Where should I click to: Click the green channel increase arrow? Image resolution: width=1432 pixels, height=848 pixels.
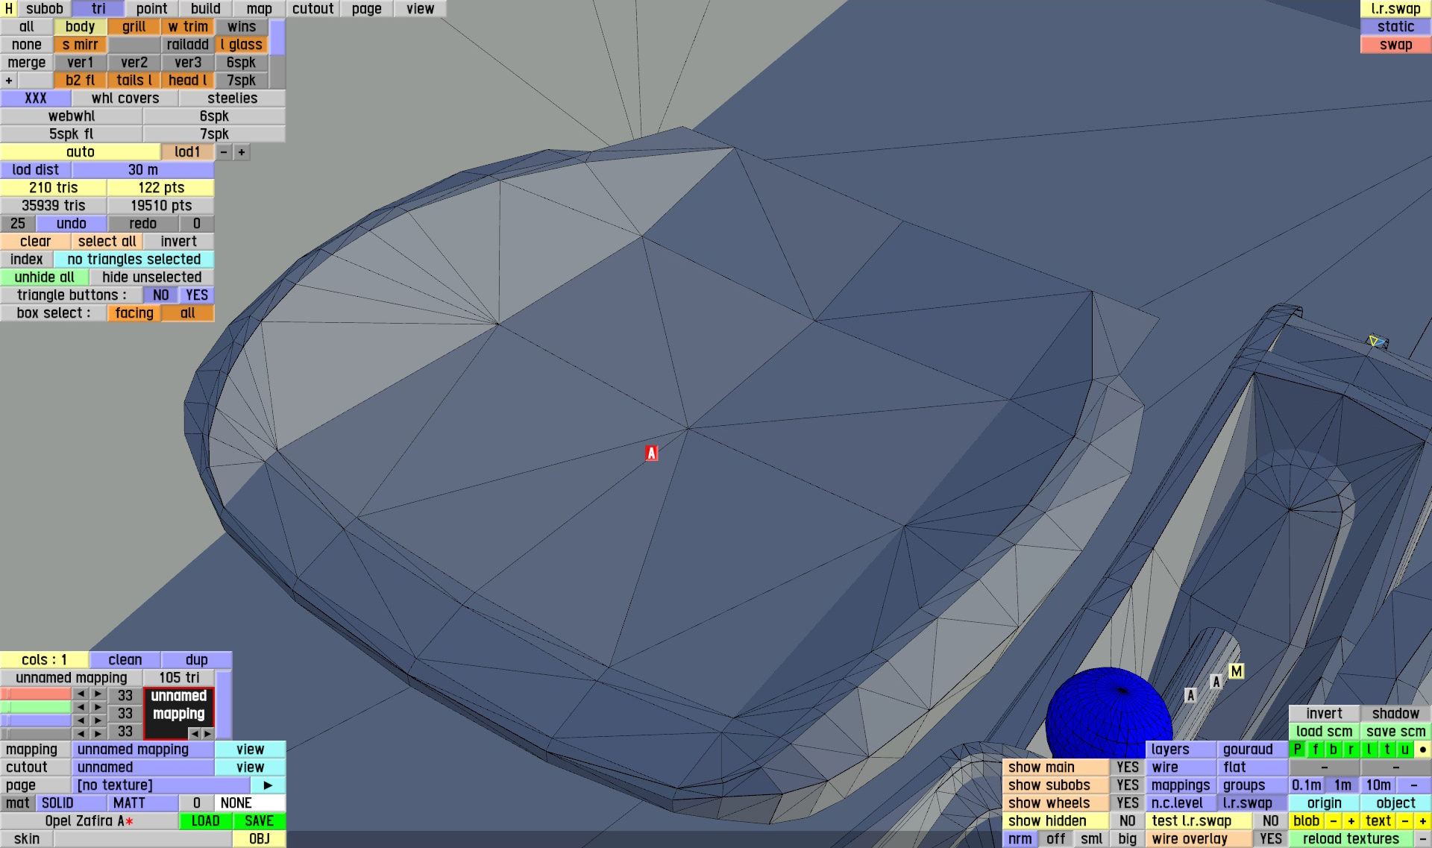click(x=98, y=707)
